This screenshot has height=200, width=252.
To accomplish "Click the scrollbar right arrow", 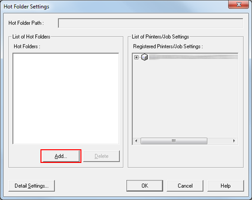I will (234, 141).
